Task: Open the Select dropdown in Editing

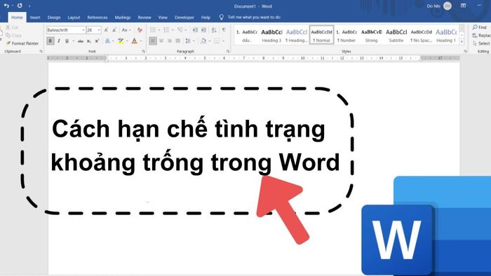Action: [482, 43]
